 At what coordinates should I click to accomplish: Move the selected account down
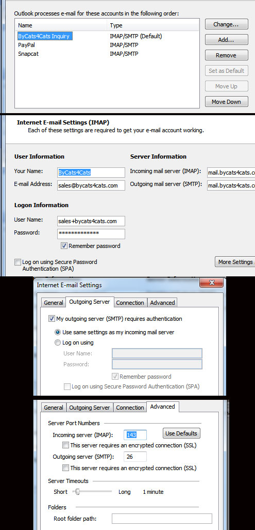pyautogui.click(x=226, y=102)
